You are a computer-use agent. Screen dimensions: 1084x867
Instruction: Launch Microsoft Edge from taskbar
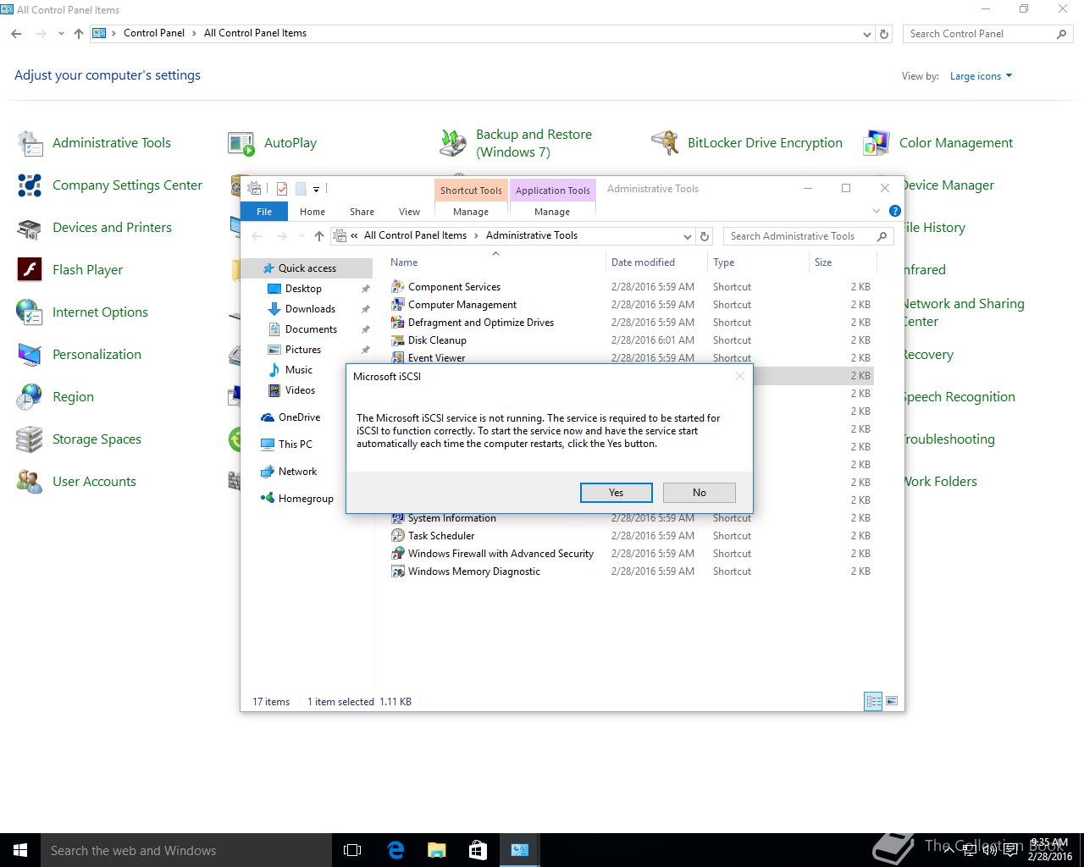[x=395, y=850]
